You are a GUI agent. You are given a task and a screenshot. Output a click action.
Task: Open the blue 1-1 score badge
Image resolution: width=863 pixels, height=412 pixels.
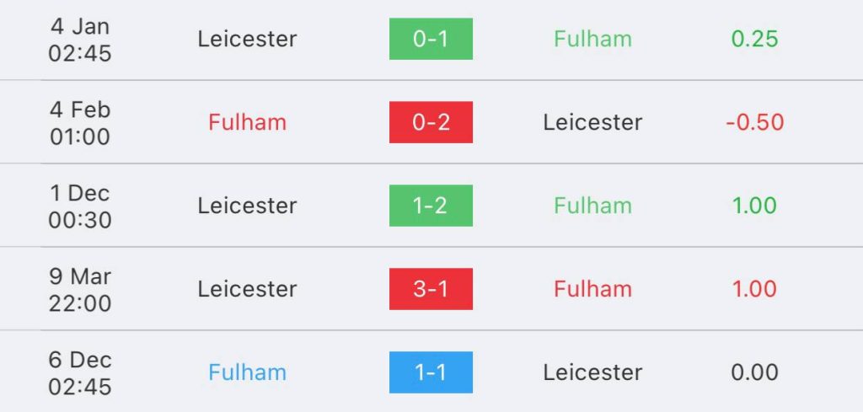(x=431, y=372)
